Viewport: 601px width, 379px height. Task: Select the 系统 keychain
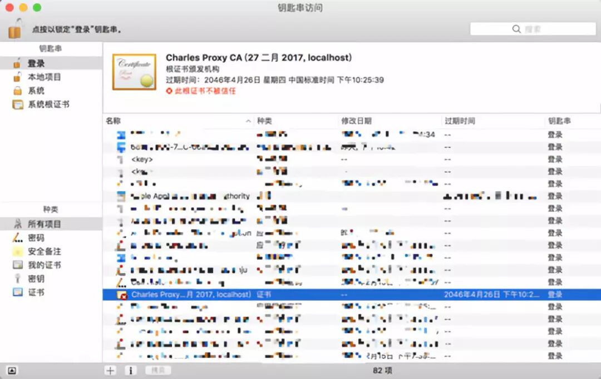(x=51, y=91)
